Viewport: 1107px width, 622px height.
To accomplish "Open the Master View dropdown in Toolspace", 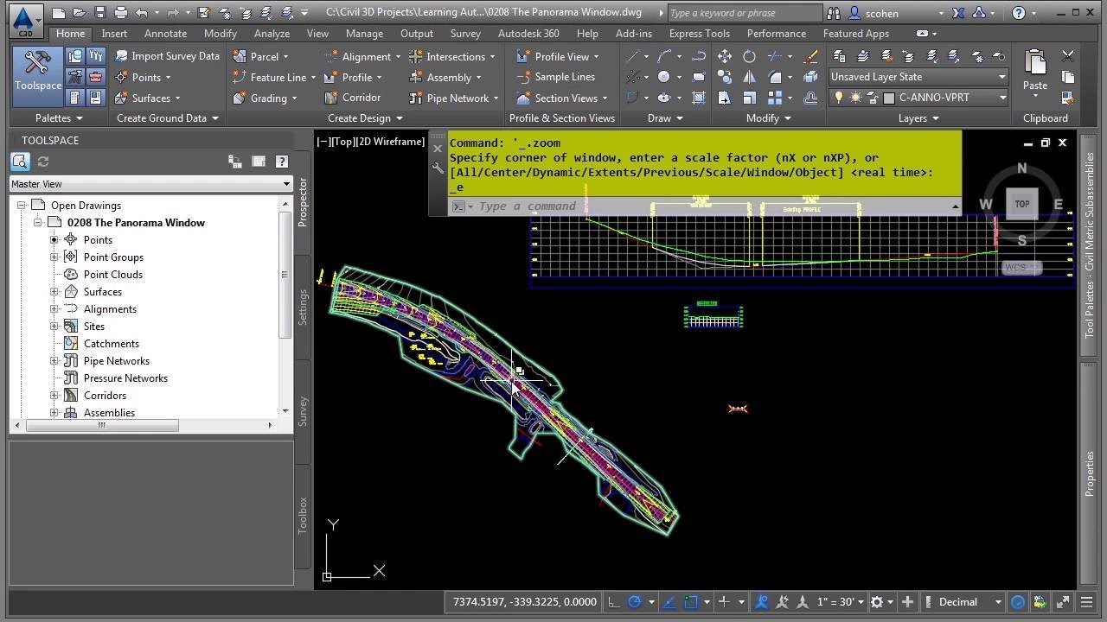I will coord(151,184).
